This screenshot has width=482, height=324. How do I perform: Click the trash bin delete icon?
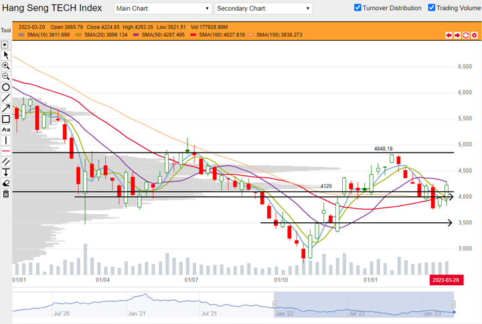[6, 193]
